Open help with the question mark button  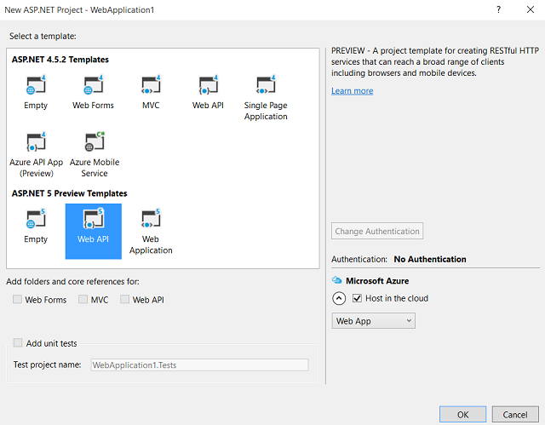click(498, 9)
